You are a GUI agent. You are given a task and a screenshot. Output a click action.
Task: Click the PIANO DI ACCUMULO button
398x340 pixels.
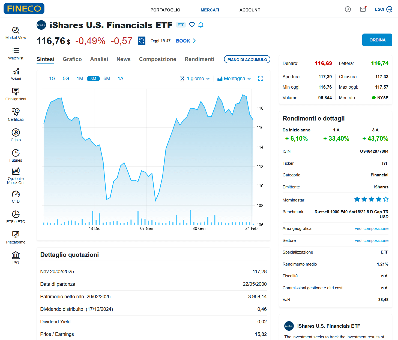point(247,59)
